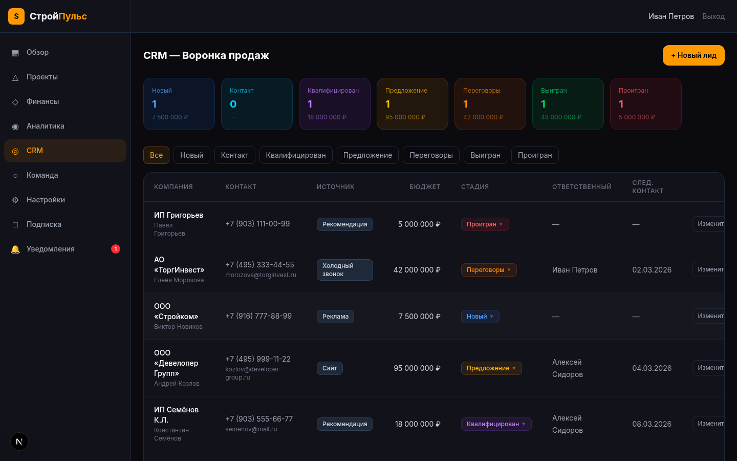The height and width of the screenshot is (461, 737).
Task: Click Выход to log out
Action: tap(713, 16)
